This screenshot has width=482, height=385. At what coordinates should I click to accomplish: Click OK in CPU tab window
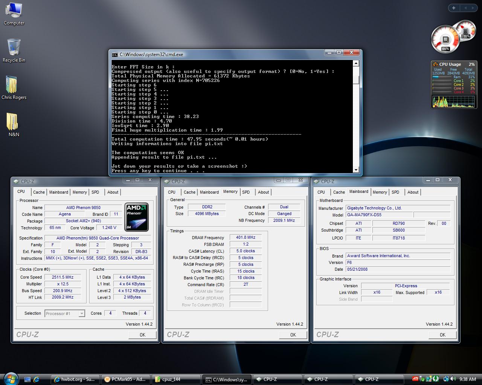(142, 335)
